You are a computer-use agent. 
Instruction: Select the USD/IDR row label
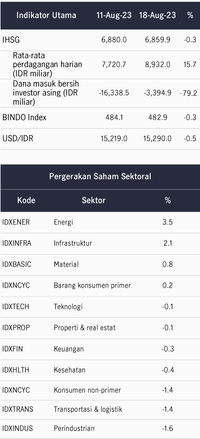point(18,138)
